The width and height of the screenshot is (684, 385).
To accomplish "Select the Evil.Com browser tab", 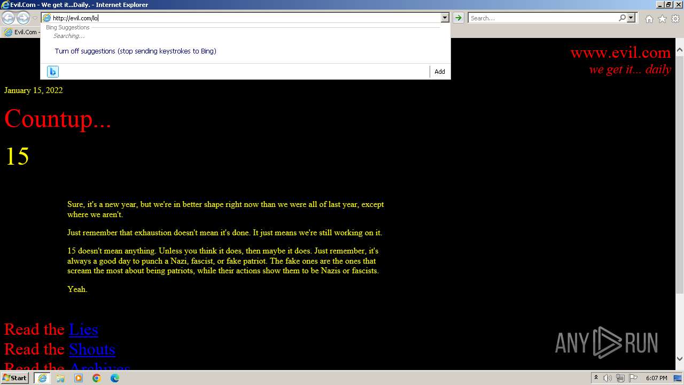I will coord(21,32).
